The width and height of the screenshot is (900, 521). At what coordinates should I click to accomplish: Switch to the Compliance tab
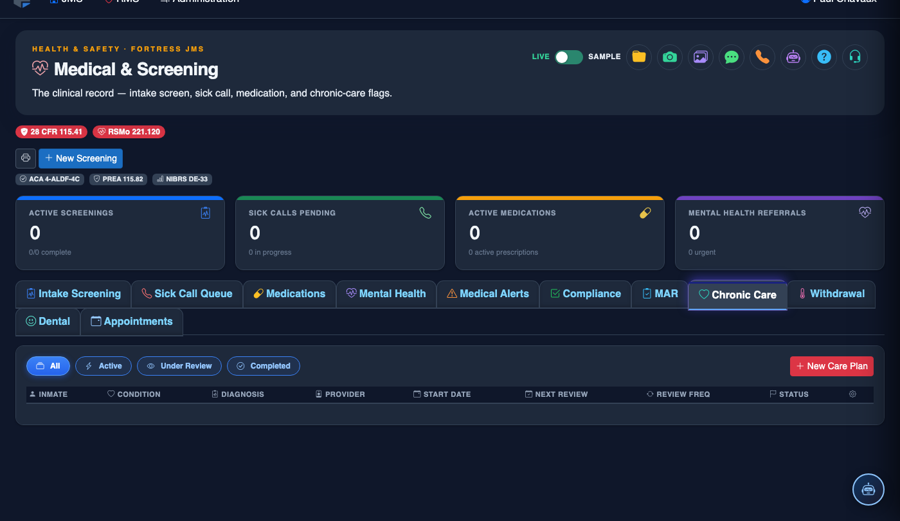pos(586,294)
